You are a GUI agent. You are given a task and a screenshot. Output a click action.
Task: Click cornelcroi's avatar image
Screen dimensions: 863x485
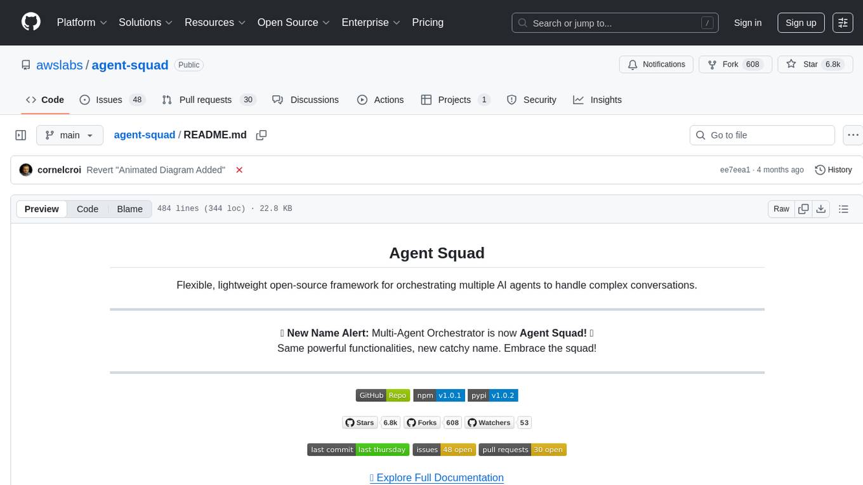click(x=26, y=169)
